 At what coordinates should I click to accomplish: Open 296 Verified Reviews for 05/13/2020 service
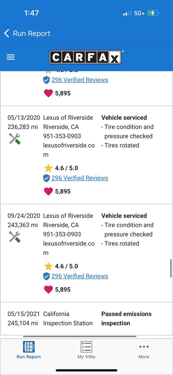(x=80, y=178)
